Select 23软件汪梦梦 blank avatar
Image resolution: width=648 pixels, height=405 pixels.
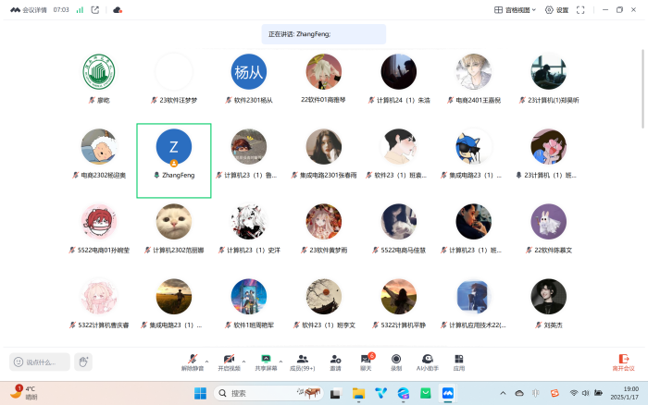pos(174,72)
